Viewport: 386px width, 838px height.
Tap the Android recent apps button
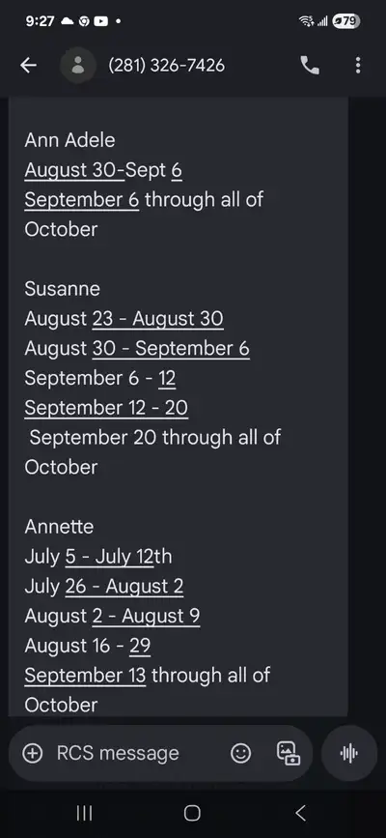(84, 814)
